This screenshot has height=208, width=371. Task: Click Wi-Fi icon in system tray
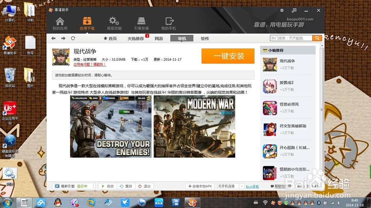click(265, 202)
